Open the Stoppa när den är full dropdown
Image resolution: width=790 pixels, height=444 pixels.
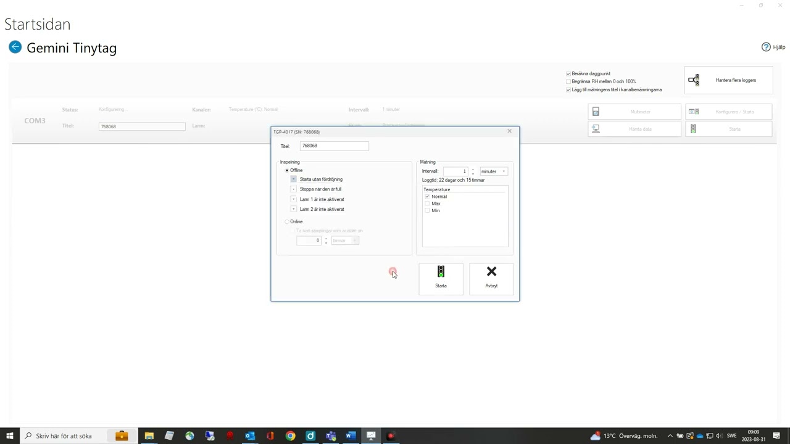coord(294,189)
